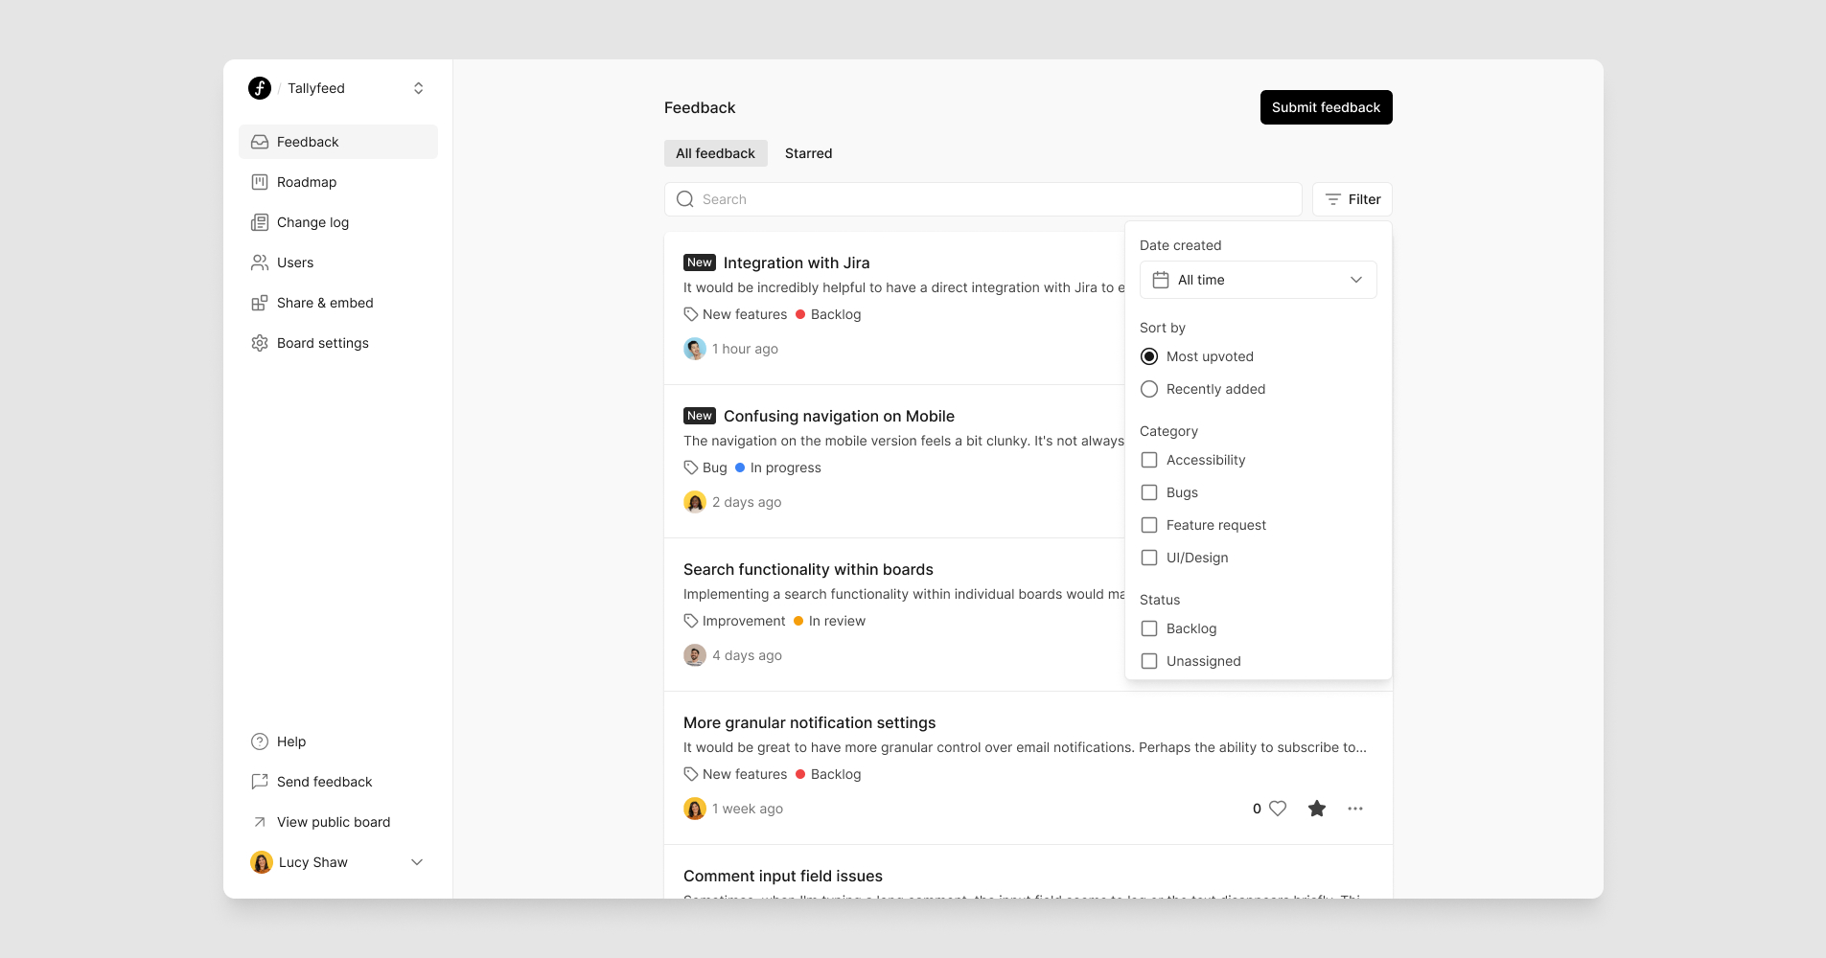Open Change log from the sidebar
This screenshot has height=958, width=1826.
[x=312, y=222]
